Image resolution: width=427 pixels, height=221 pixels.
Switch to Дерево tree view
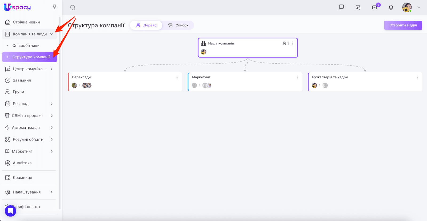click(x=146, y=25)
